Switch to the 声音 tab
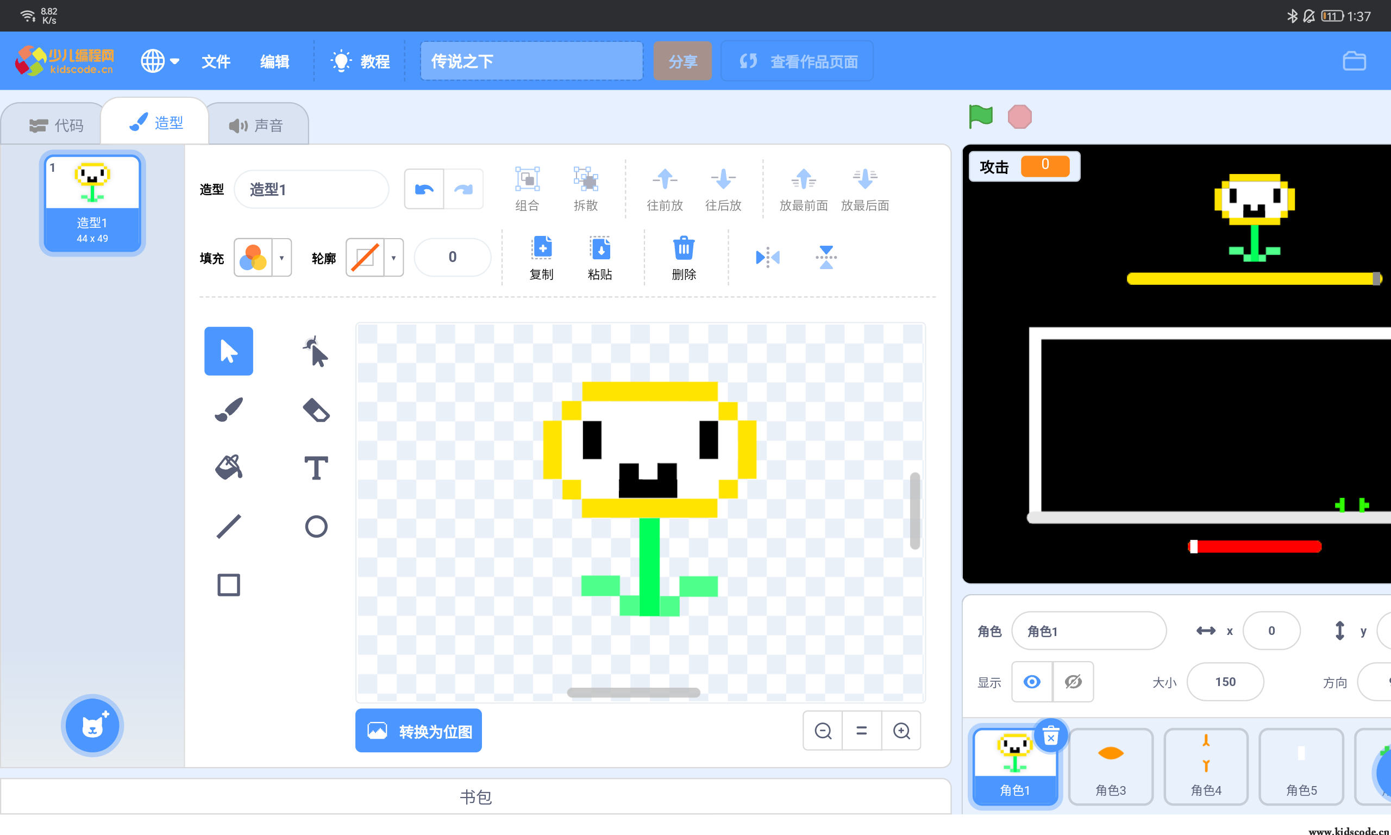This screenshot has height=835, width=1391. click(256, 125)
